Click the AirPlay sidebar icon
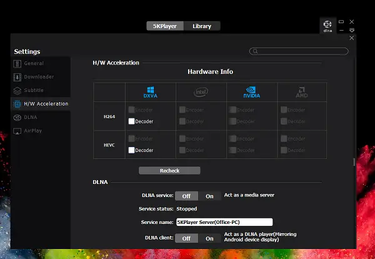Viewport: 375px width, 259px height. click(17, 131)
